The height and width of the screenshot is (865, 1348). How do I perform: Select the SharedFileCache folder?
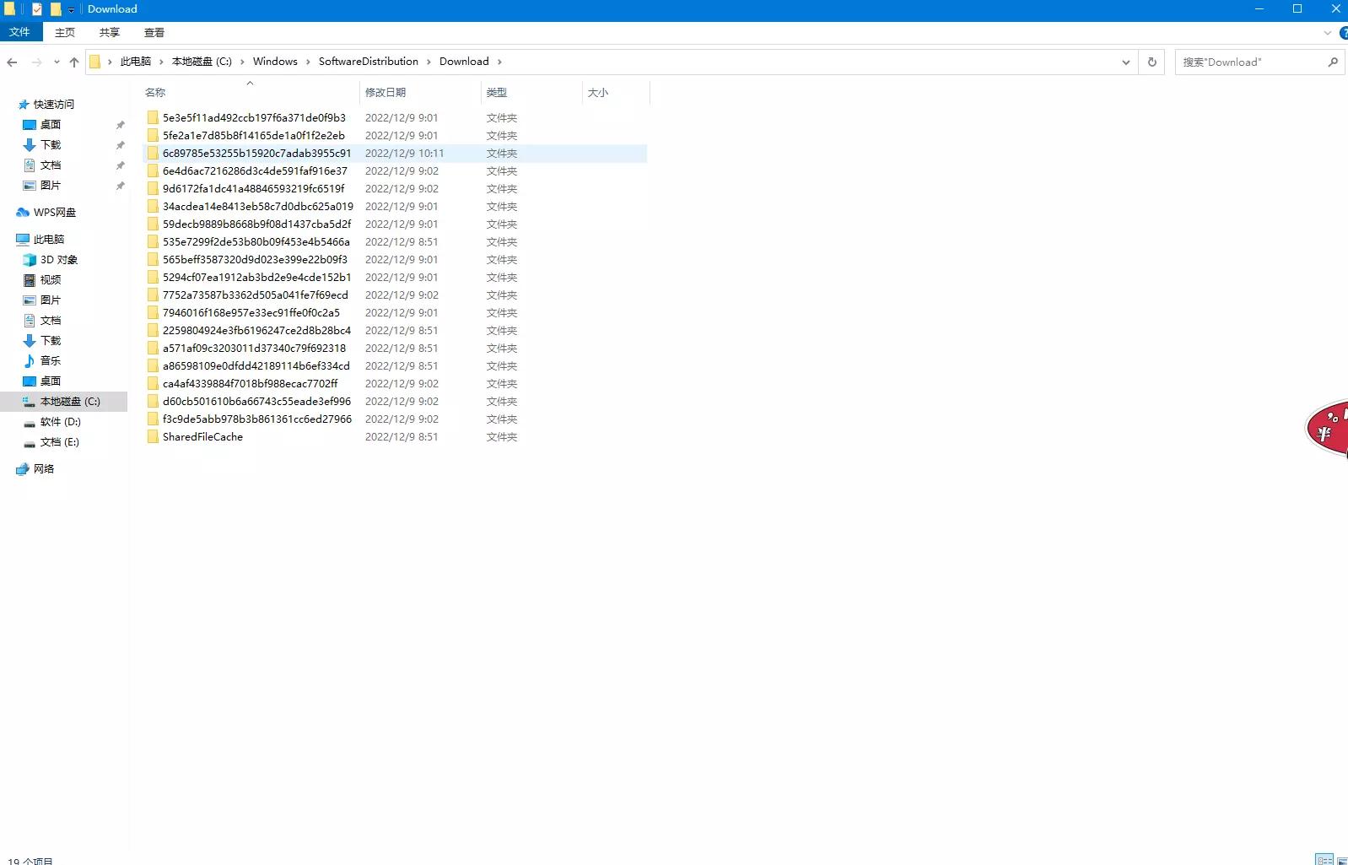tap(202, 437)
